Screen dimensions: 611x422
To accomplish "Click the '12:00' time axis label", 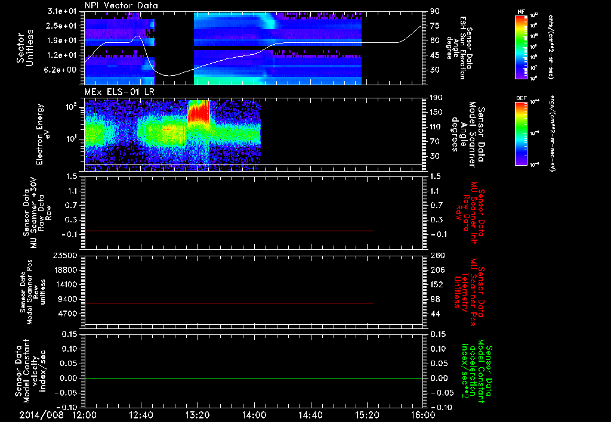I will tap(85, 415).
